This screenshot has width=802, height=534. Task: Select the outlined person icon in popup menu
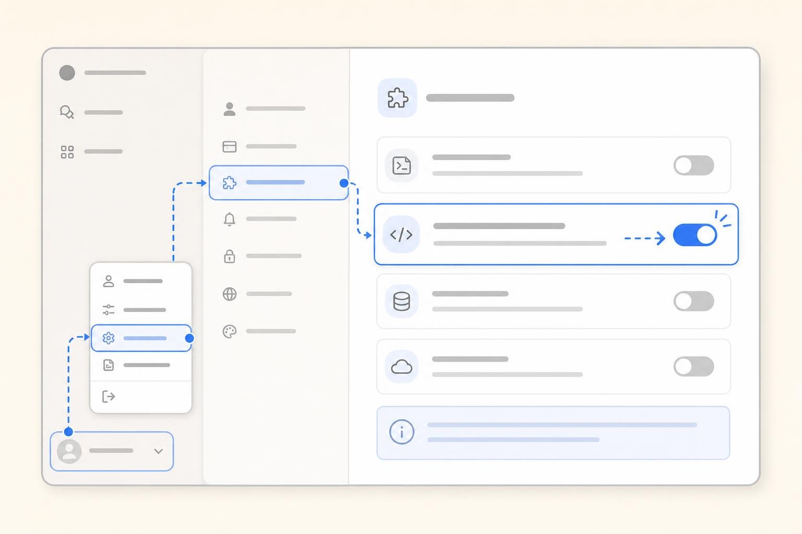click(109, 281)
